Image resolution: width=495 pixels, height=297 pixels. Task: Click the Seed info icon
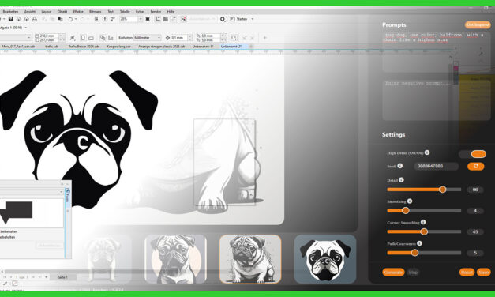pos(399,166)
